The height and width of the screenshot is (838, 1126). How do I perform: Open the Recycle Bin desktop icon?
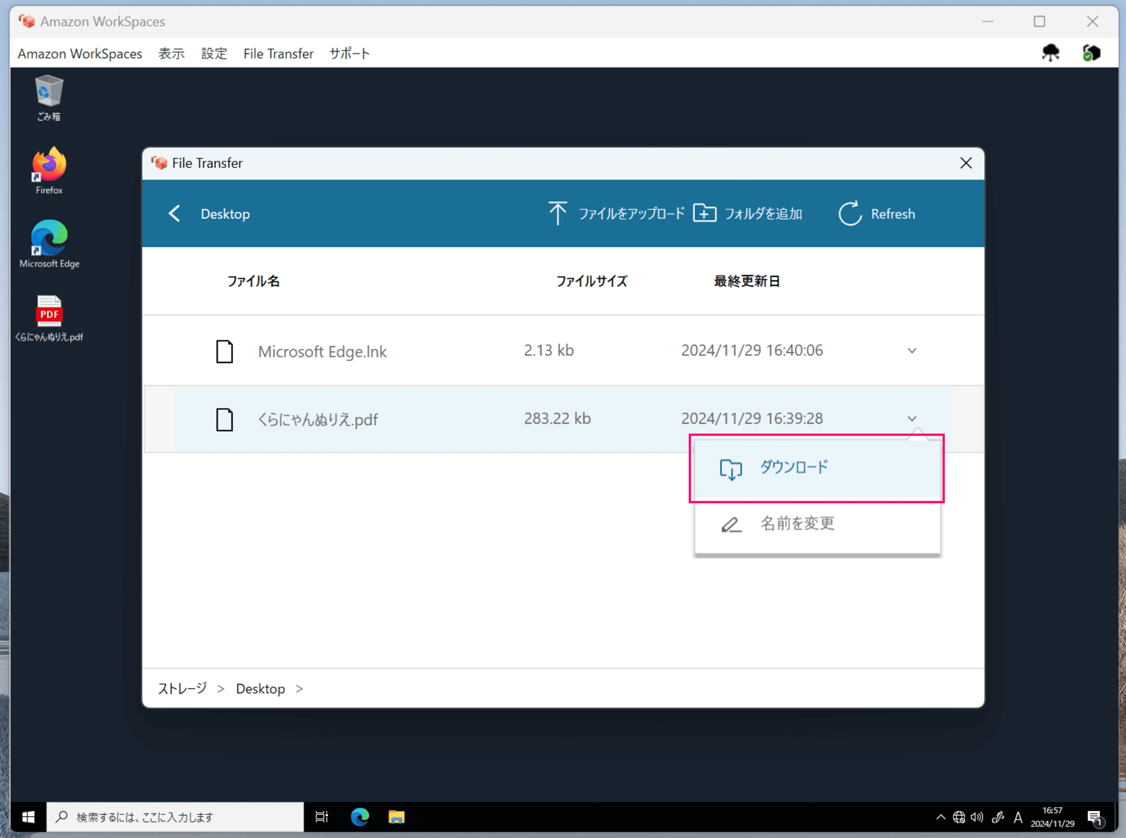point(49,99)
